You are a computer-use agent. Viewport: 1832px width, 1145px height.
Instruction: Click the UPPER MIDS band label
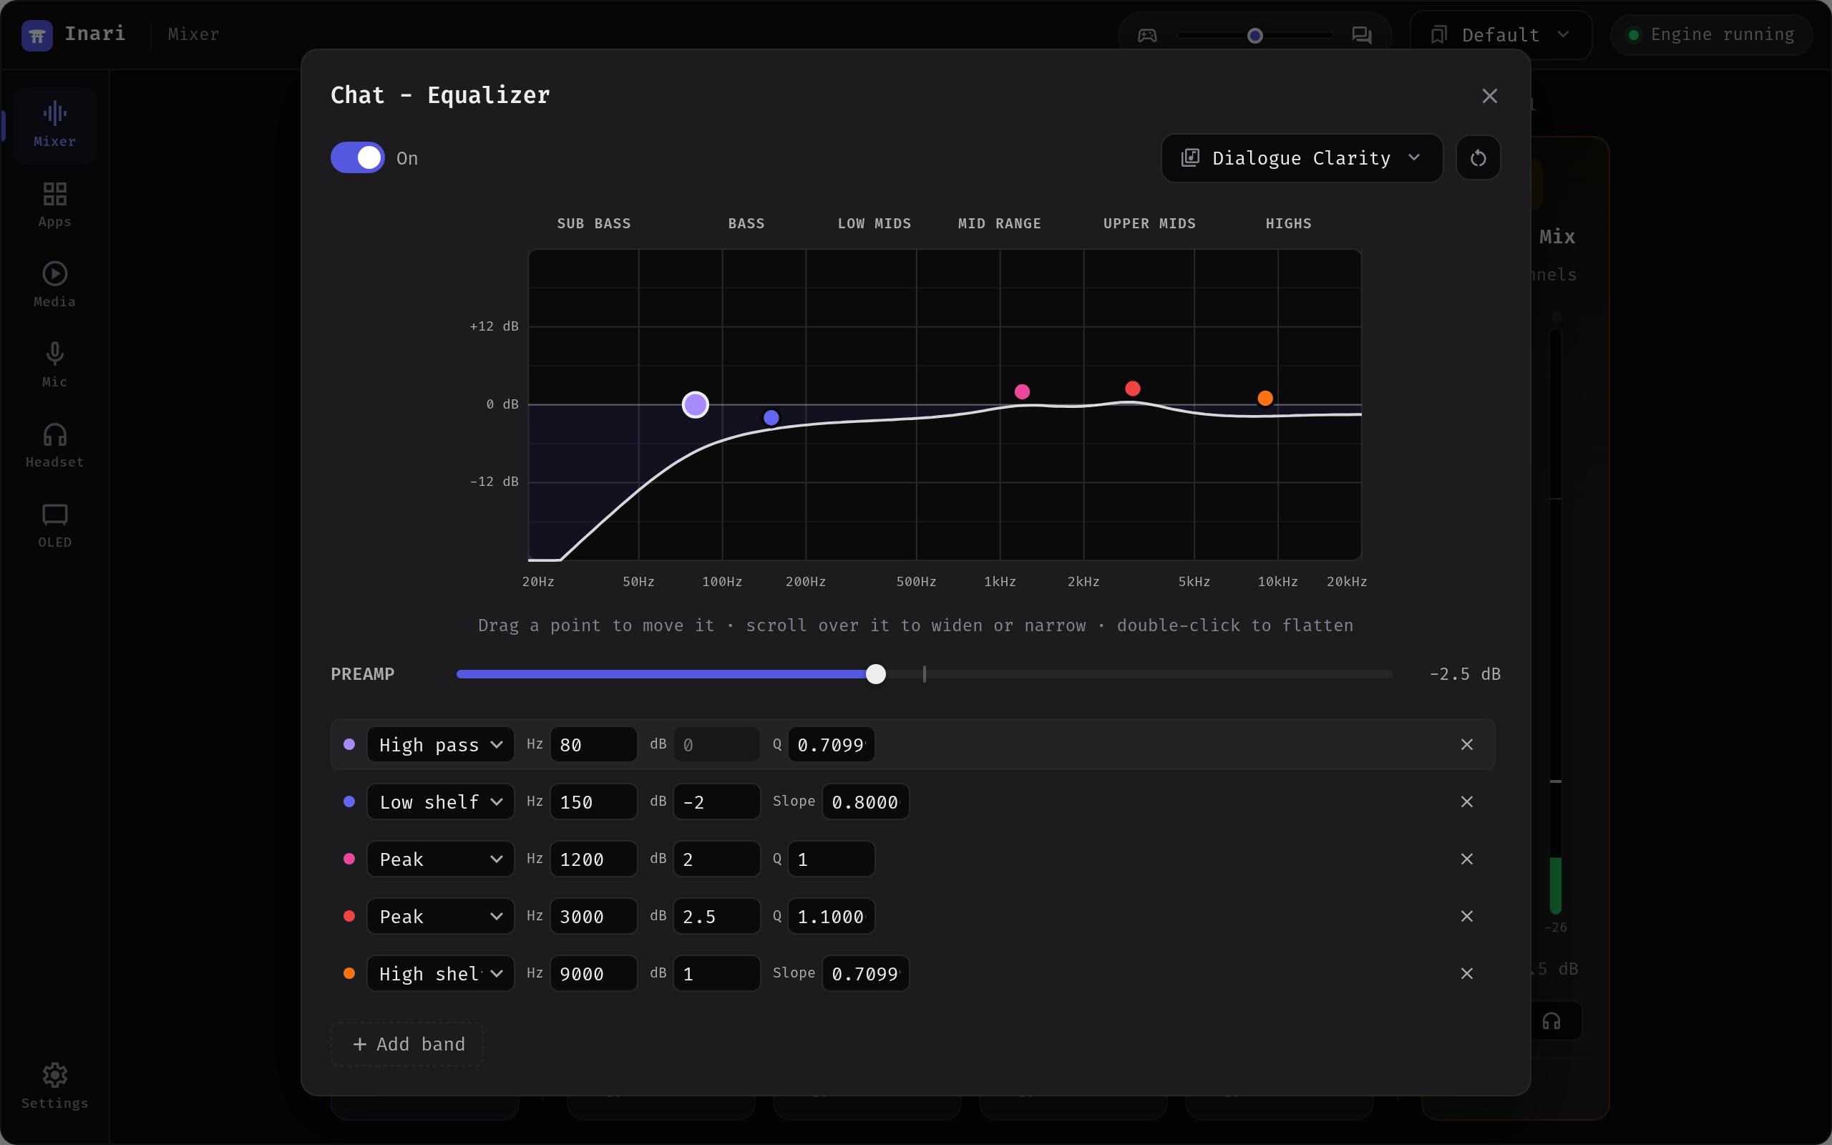(x=1149, y=223)
